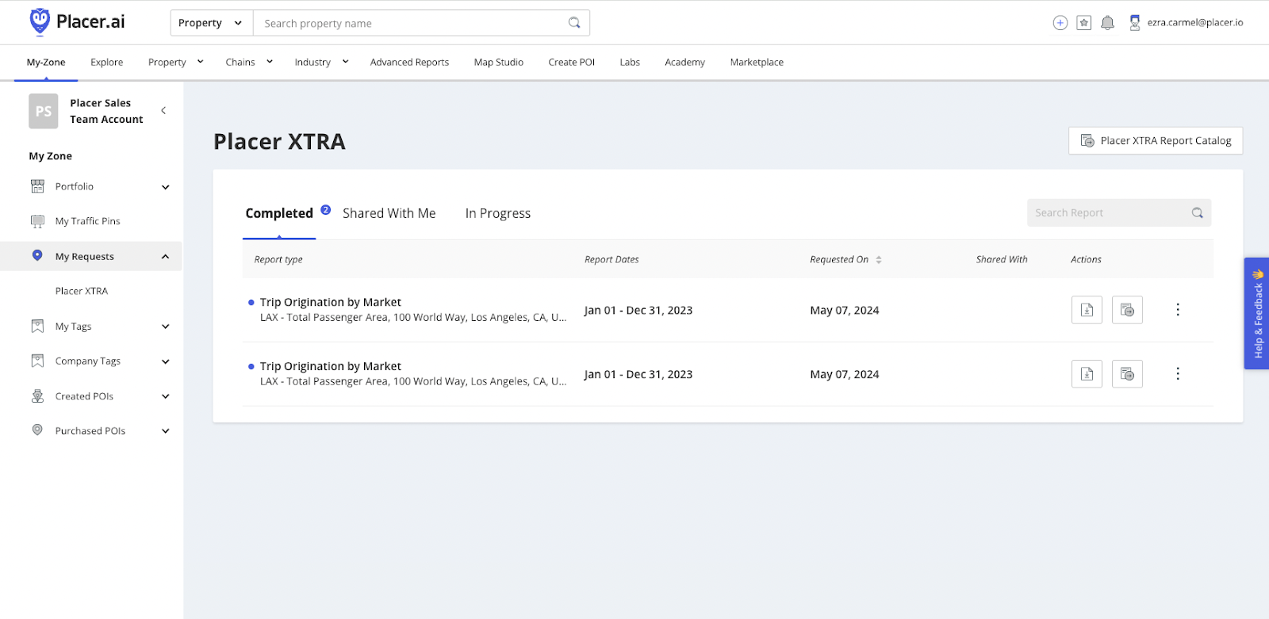1269x619 pixels.
Task: Click the Placer.ai owl logo
Action: (40, 22)
